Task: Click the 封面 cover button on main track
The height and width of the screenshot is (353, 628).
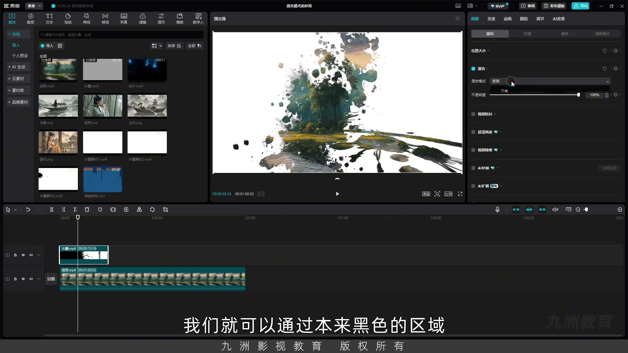Action: pos(51,279)
